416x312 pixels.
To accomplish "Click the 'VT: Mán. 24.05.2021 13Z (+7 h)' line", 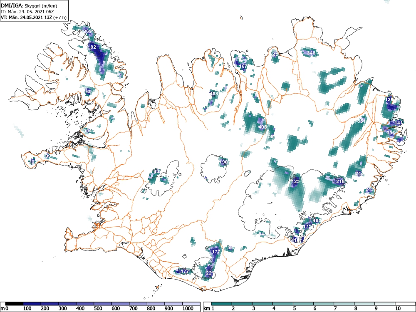I will click(33, 17).
